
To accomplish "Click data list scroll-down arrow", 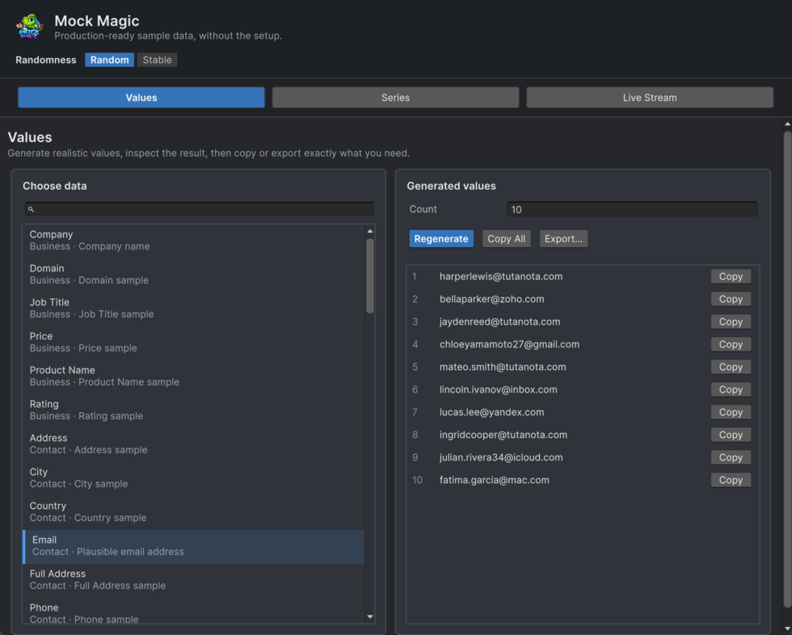I will point(370,617).
